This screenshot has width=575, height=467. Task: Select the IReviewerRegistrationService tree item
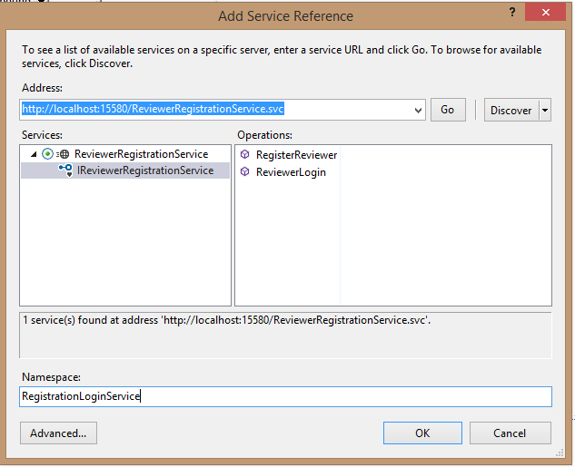click(x=145, y=170)
